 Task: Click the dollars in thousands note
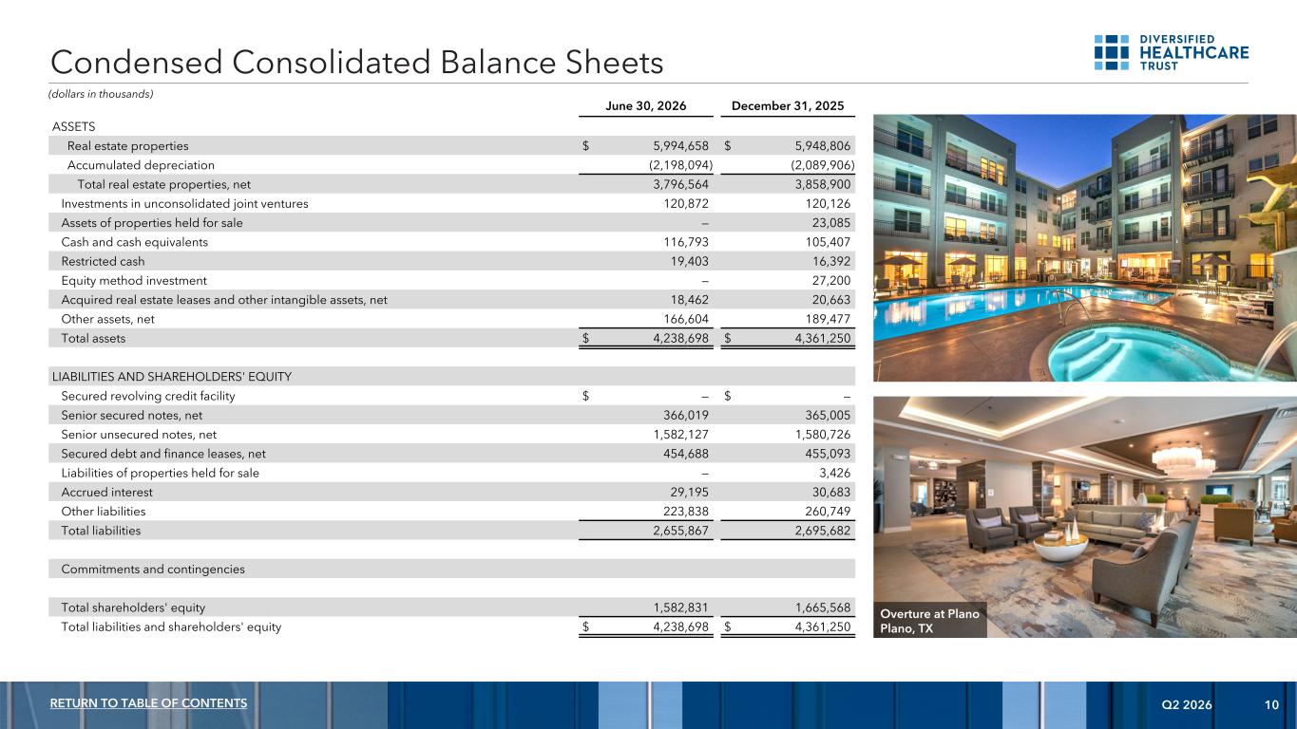pyautogui.click(x=103, y=93)
